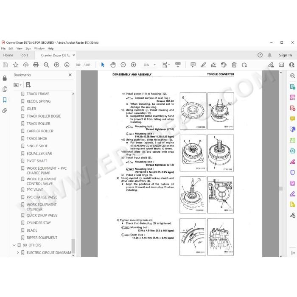Jump to RECOIL SPRING bookmark

(39, 101)
